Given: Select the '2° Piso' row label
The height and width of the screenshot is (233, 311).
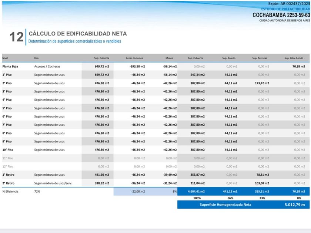Looking at the screenshot, I should (7, 83).
